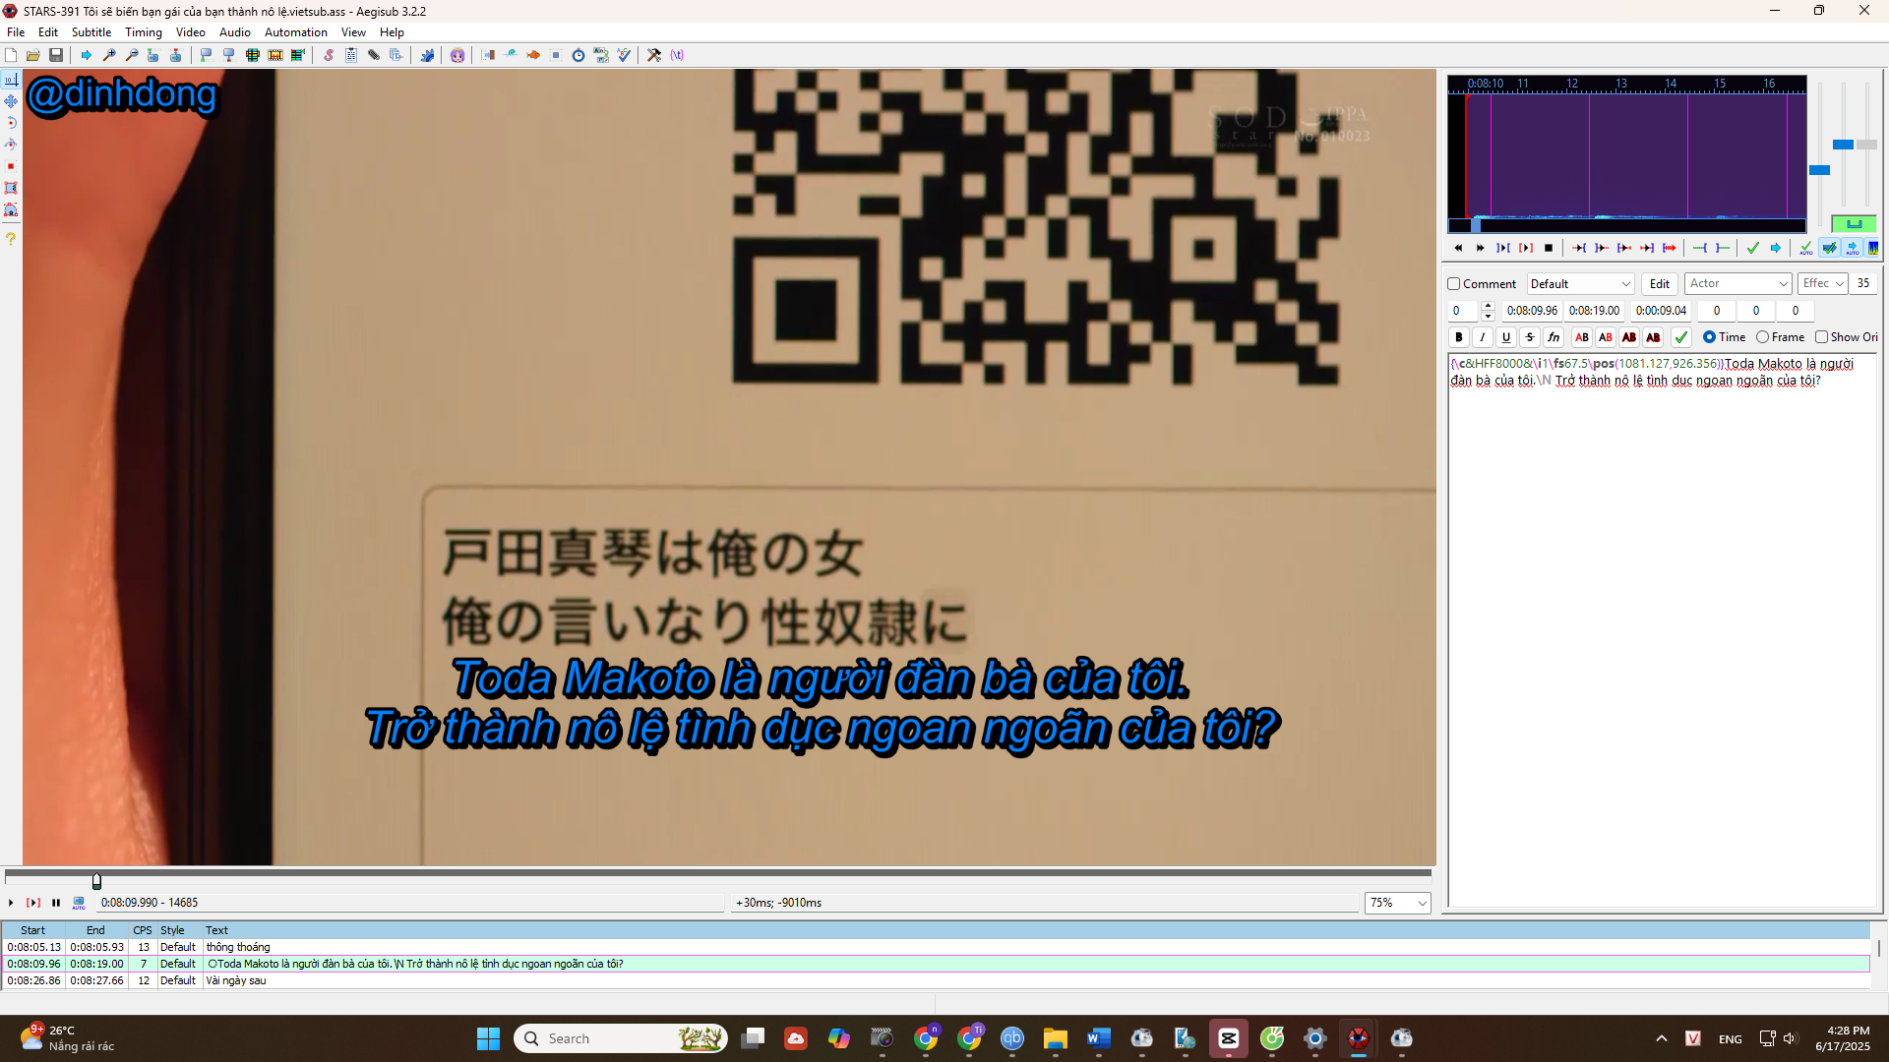1889x1062 pixels.
Task: Apply bold with the B button
Action: (x=1459, y=337)
